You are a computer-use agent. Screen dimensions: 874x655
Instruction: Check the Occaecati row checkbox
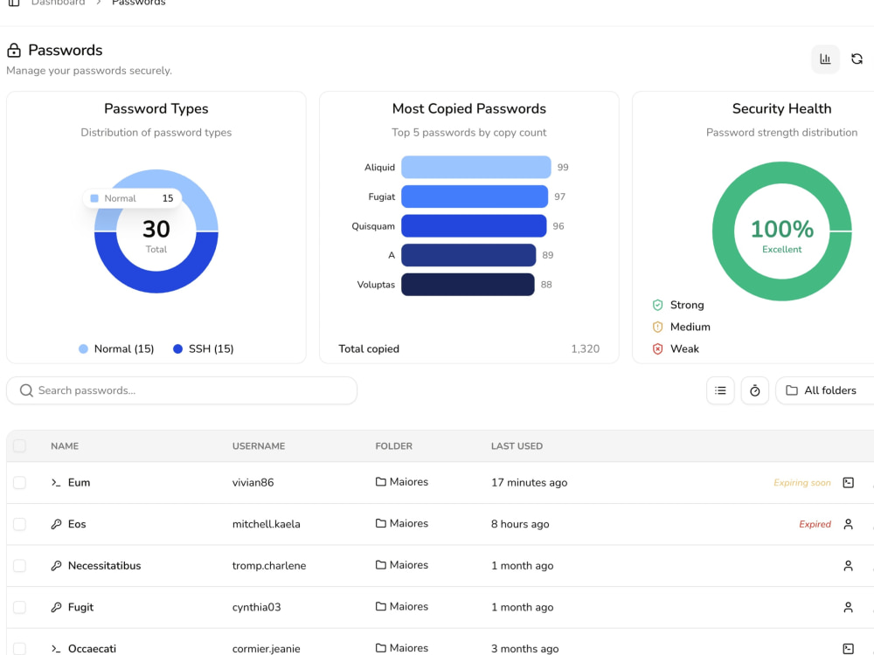[x=19, y=648]
